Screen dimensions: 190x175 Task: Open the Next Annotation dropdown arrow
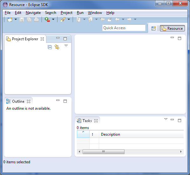point(84,19)
